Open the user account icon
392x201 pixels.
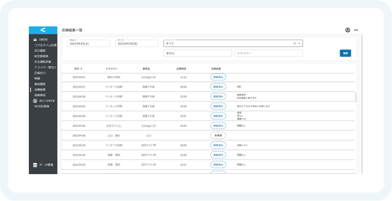(347, 30)
